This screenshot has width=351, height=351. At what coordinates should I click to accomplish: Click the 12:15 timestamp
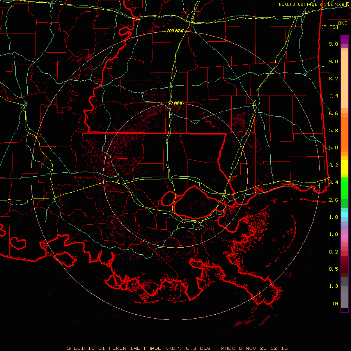coord(280,348)
